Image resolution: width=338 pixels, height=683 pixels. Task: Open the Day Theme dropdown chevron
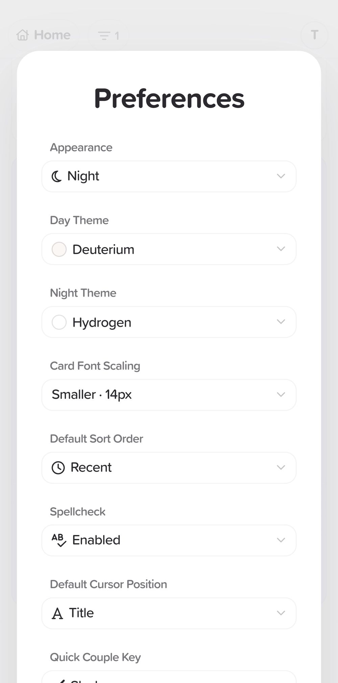(281, 249)
